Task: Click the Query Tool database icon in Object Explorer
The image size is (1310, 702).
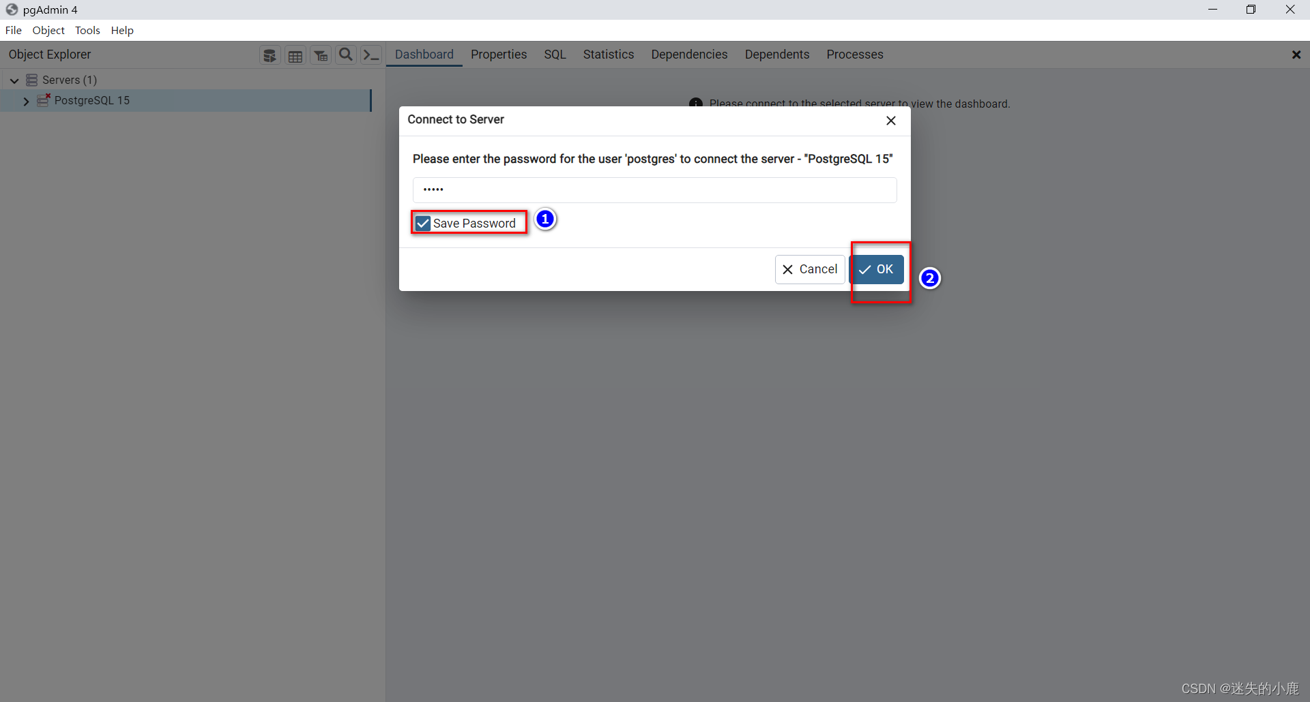Action: click(x=270, y=55)
